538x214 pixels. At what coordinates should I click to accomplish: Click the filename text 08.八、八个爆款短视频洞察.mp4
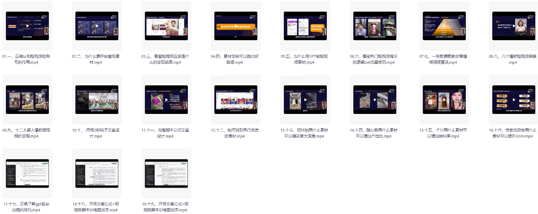coord(513,59)
